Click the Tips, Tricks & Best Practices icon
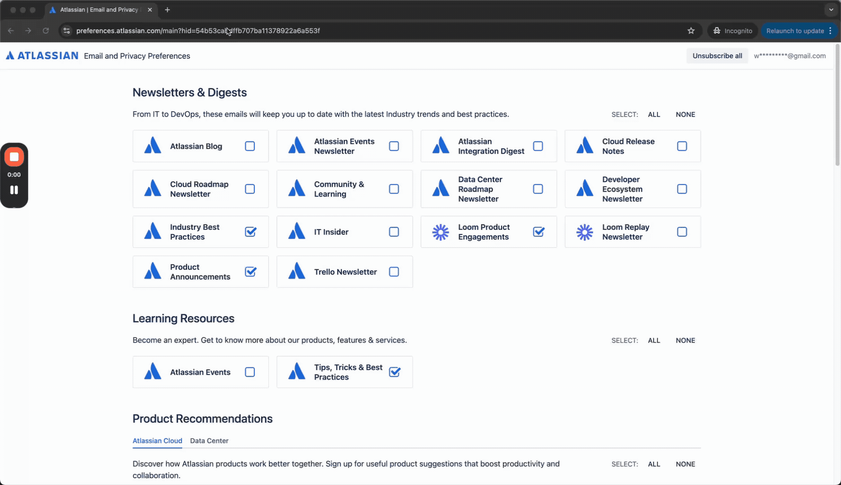The image size is (841, 485). [x=297, y=372]
